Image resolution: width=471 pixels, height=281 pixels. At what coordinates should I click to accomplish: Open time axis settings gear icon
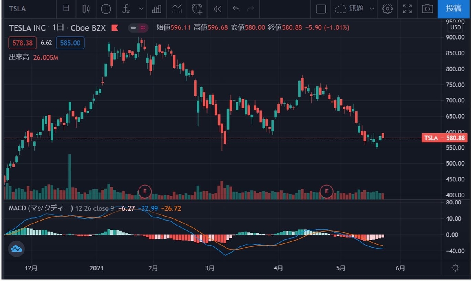pos(455,268)
